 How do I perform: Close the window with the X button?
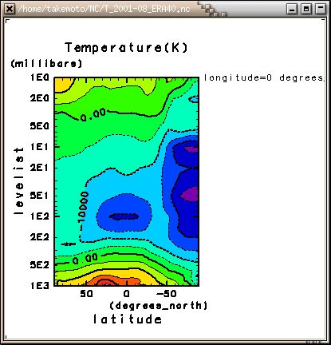pos(10,9)
